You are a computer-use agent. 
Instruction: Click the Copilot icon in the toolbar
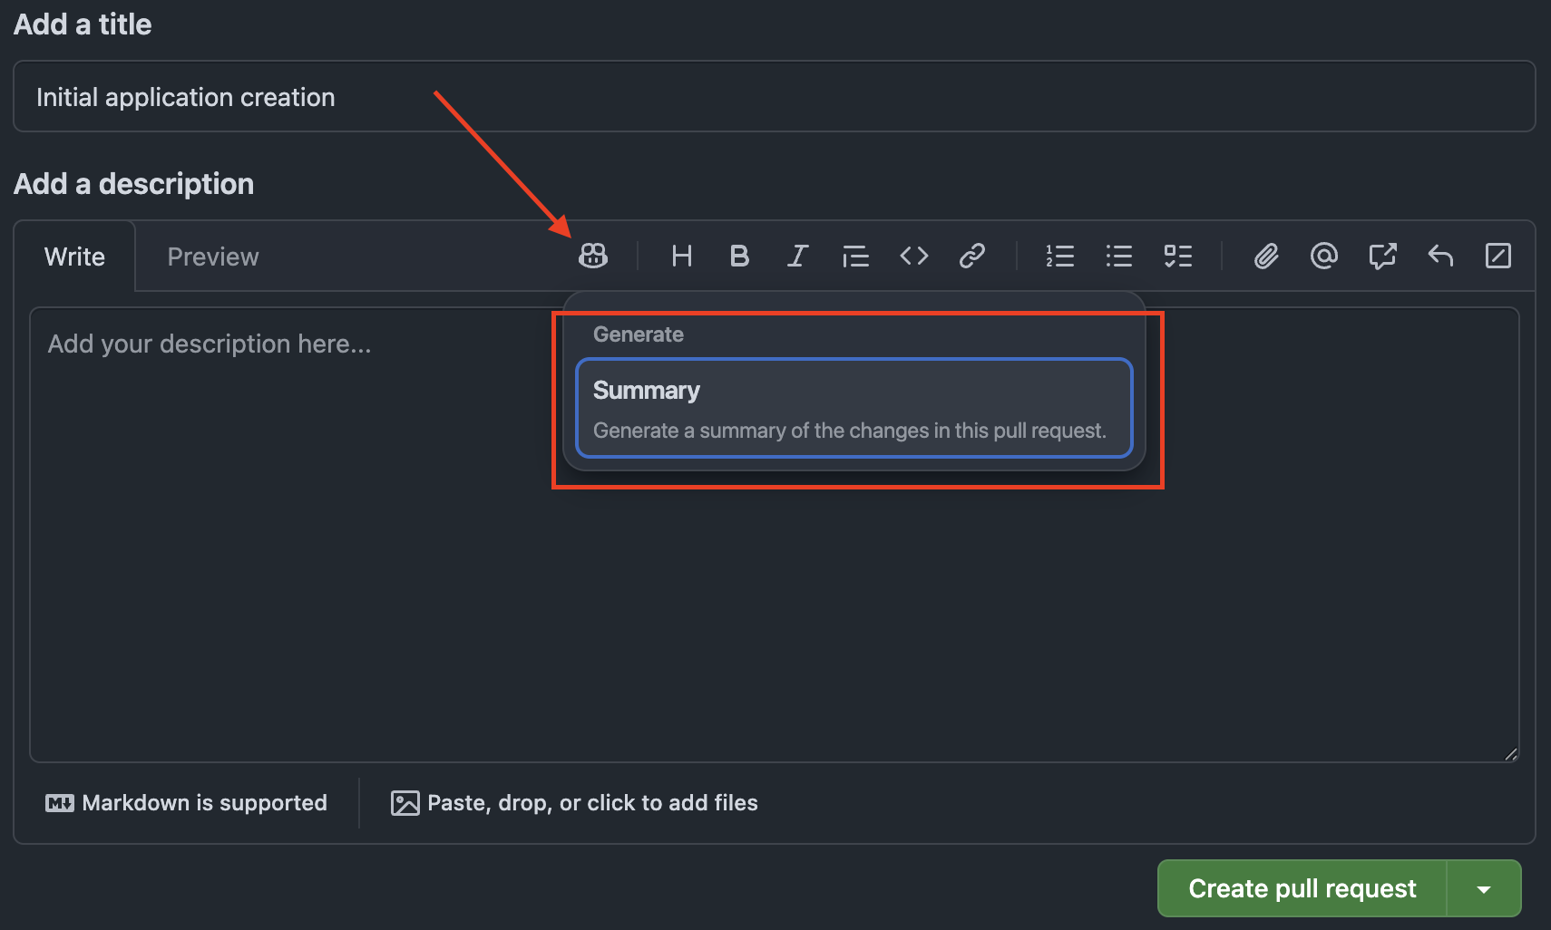click(x=593, y=257)
